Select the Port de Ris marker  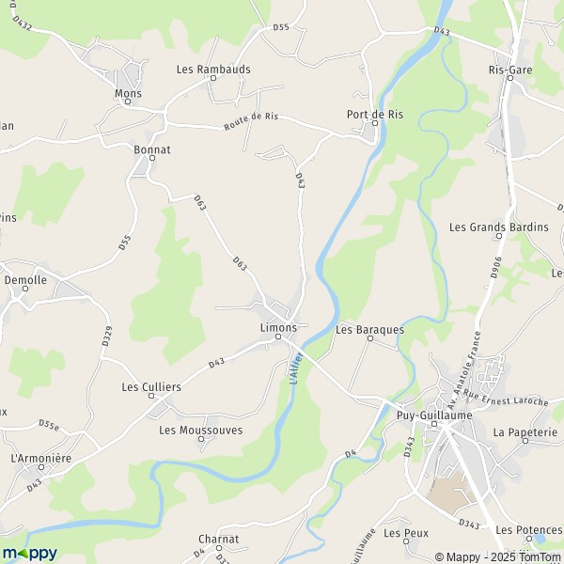point(375,123)
